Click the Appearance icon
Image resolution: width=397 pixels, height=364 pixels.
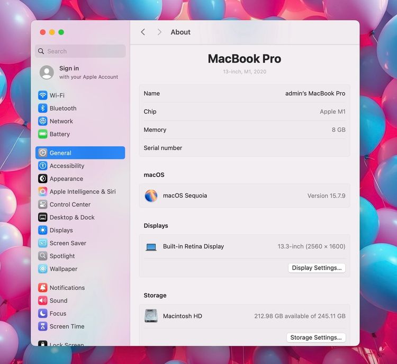pyautogui.click(x=42, y=179)
